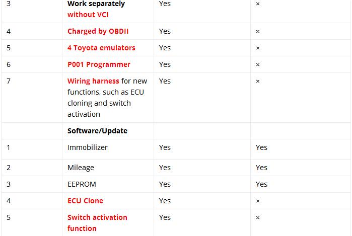Click the red "Charged by OBDII" text
This screenshot has height=236, width=352.
98,31
